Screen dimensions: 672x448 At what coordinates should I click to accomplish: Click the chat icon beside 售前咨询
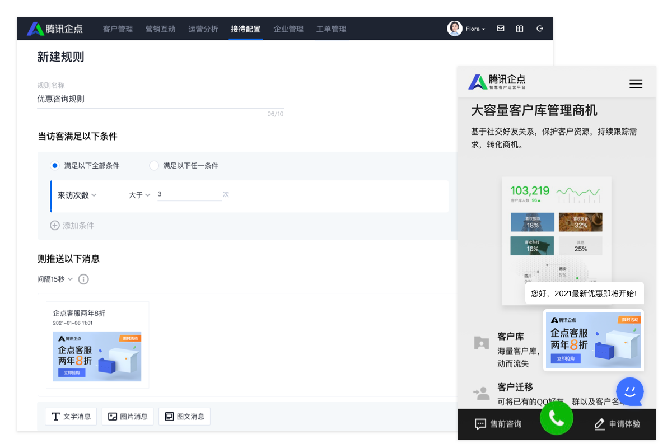480,424
